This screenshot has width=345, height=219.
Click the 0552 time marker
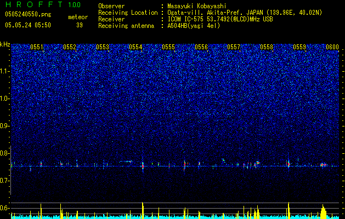(70, 47)
